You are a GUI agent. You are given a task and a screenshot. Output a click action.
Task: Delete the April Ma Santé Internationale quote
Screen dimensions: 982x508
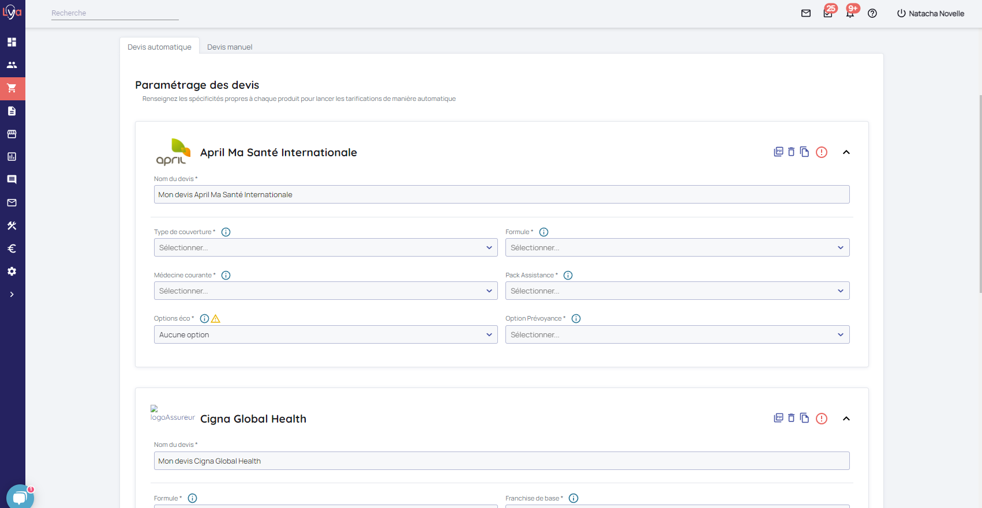pyautogui.click(x=791, y=152)
